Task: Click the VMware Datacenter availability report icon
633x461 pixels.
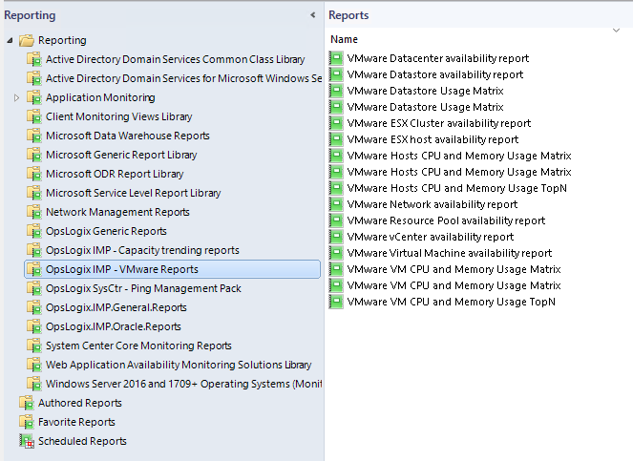Action: pos(336,59)
